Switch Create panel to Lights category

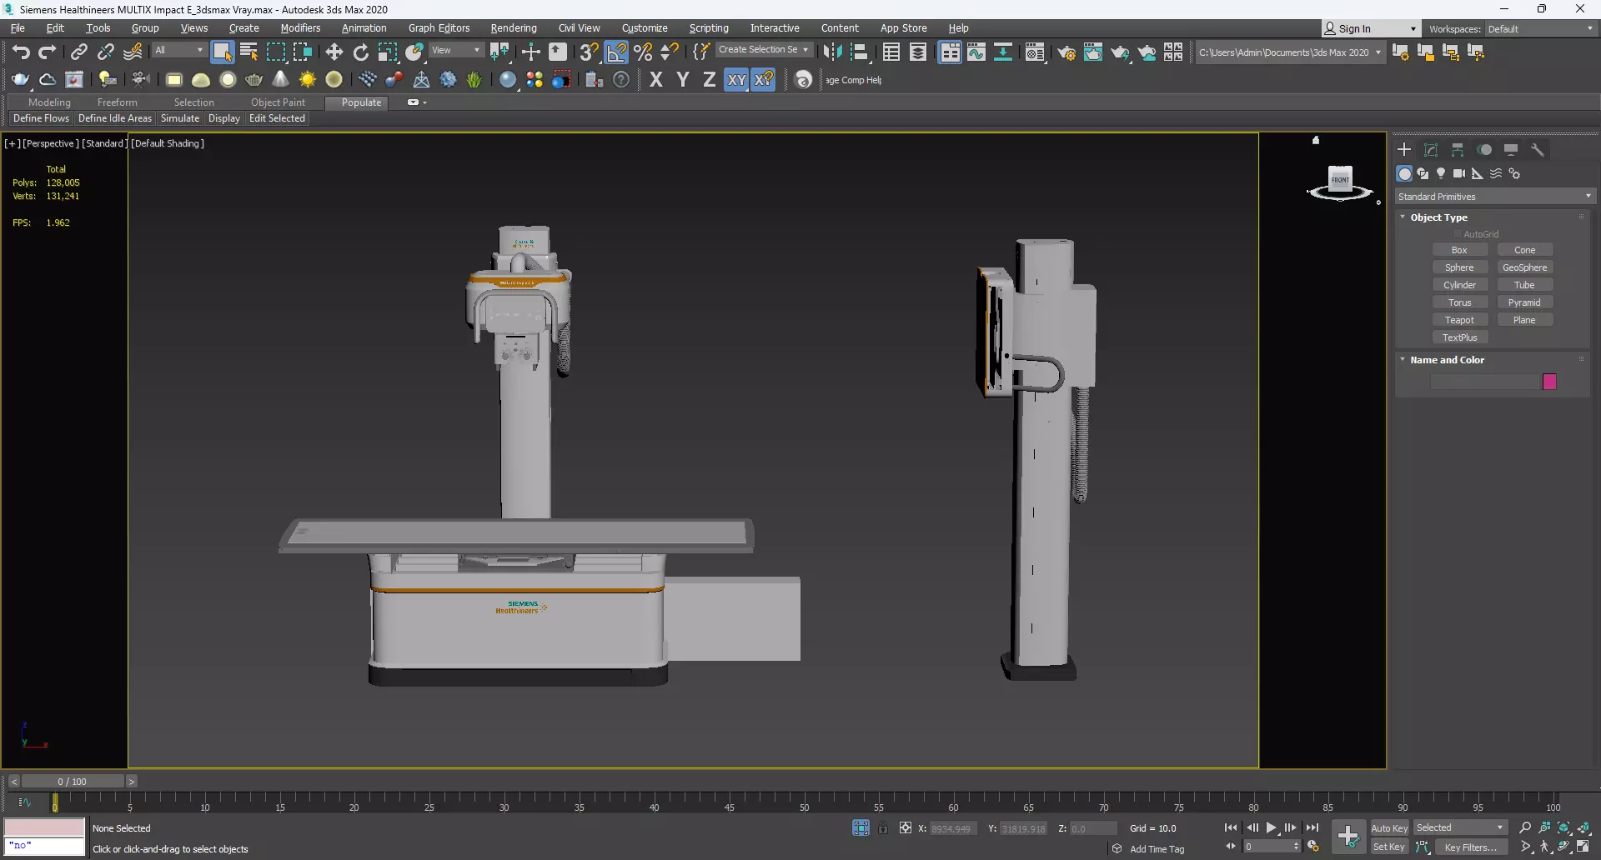[x=1441, y=174]
